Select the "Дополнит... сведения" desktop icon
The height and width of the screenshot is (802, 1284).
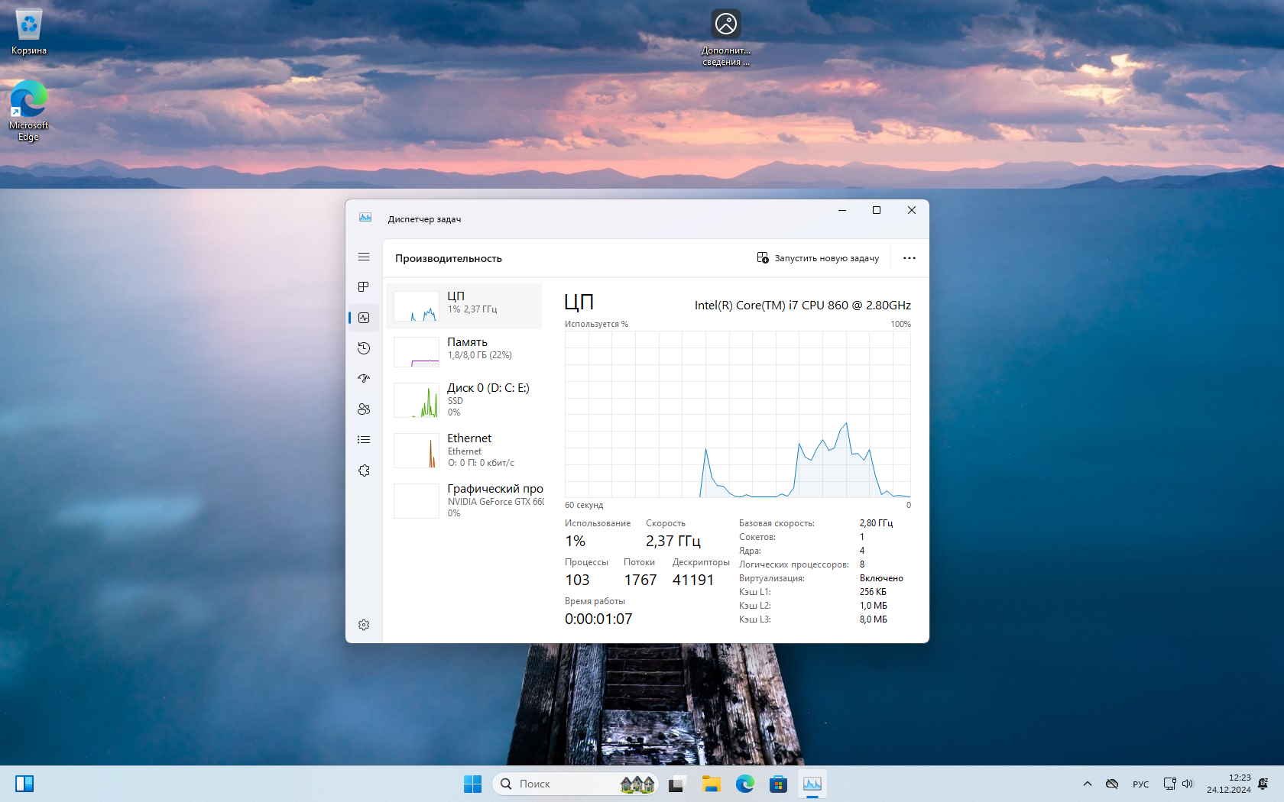click(726, 37)
